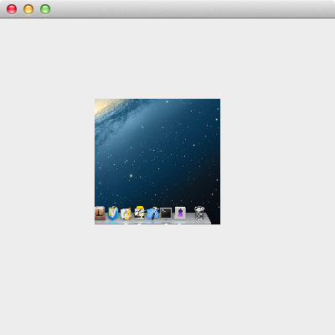Click the purple crystal app icon in the dock

click(180, 213)
